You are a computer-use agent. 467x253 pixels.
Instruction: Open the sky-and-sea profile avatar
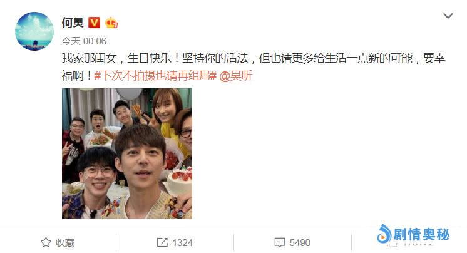pyautogui.click(x=34, y=31)
